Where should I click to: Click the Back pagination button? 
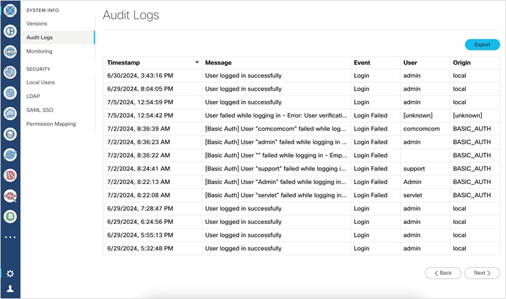point(443,273)
